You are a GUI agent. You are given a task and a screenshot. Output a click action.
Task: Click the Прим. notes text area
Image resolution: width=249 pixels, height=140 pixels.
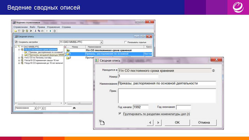167,96
